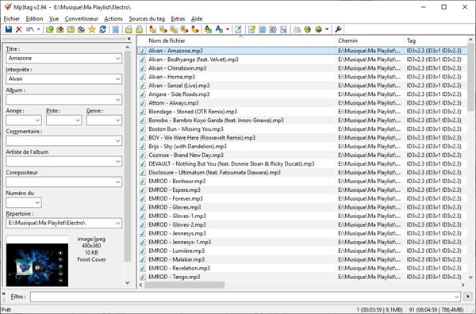Screen dimensions: 476x314
Task: Click the file list horizontal scrollbar thumb
Action: [x=185, y=285]
